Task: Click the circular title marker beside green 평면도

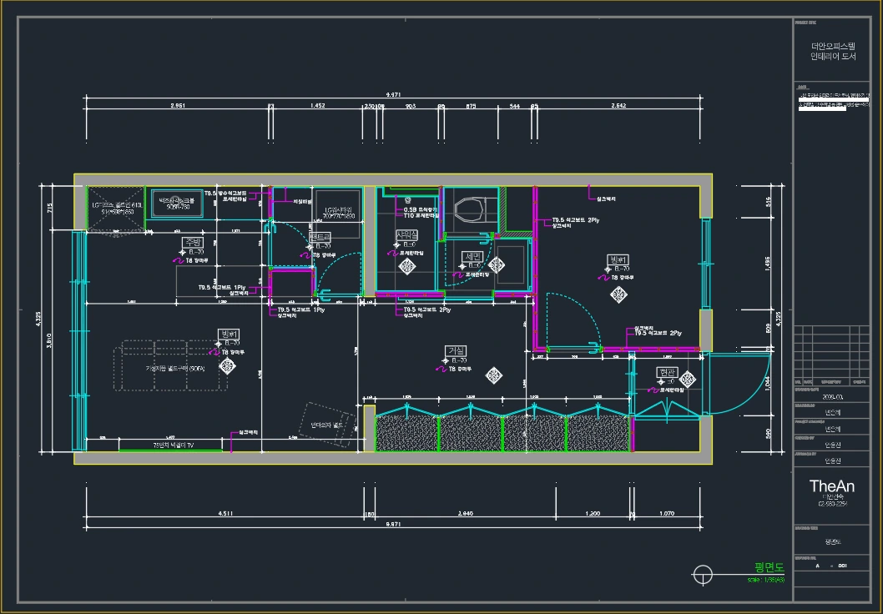Action: click(702, 575)
